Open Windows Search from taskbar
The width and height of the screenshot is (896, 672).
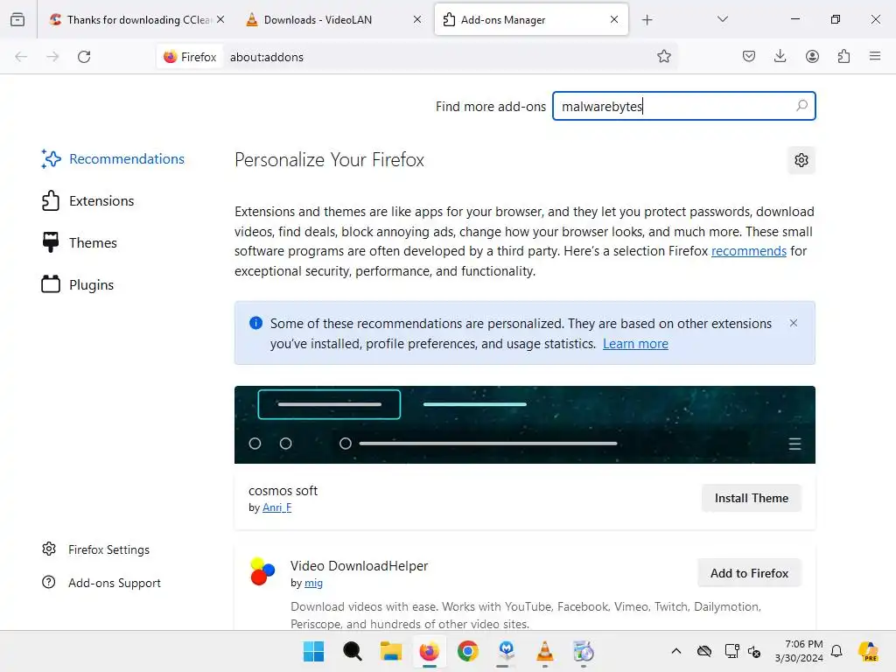click(x=352, y=651)
